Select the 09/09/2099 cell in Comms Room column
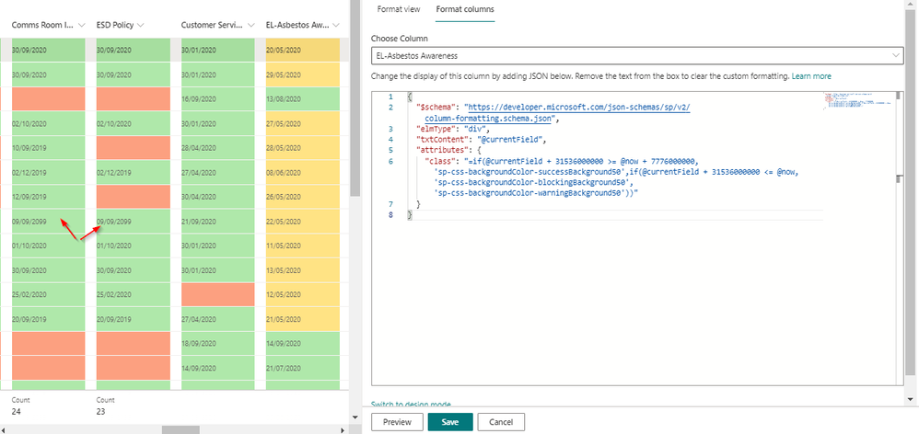The height and width of the screenshot is (434, 919). [48, 221]
